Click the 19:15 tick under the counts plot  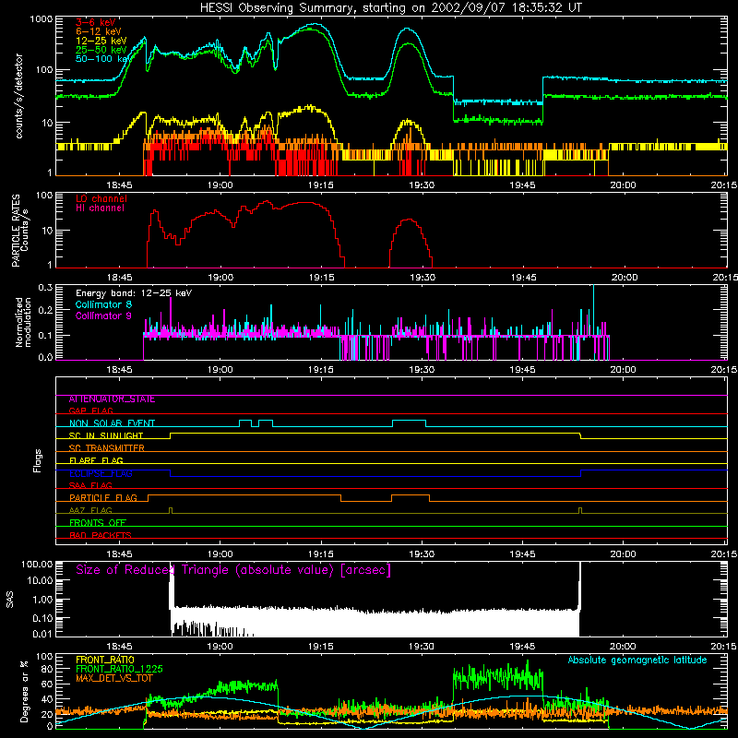[321, 185]
